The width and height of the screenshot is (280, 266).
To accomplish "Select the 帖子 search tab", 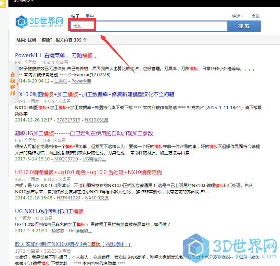I will tap(75, 16).
